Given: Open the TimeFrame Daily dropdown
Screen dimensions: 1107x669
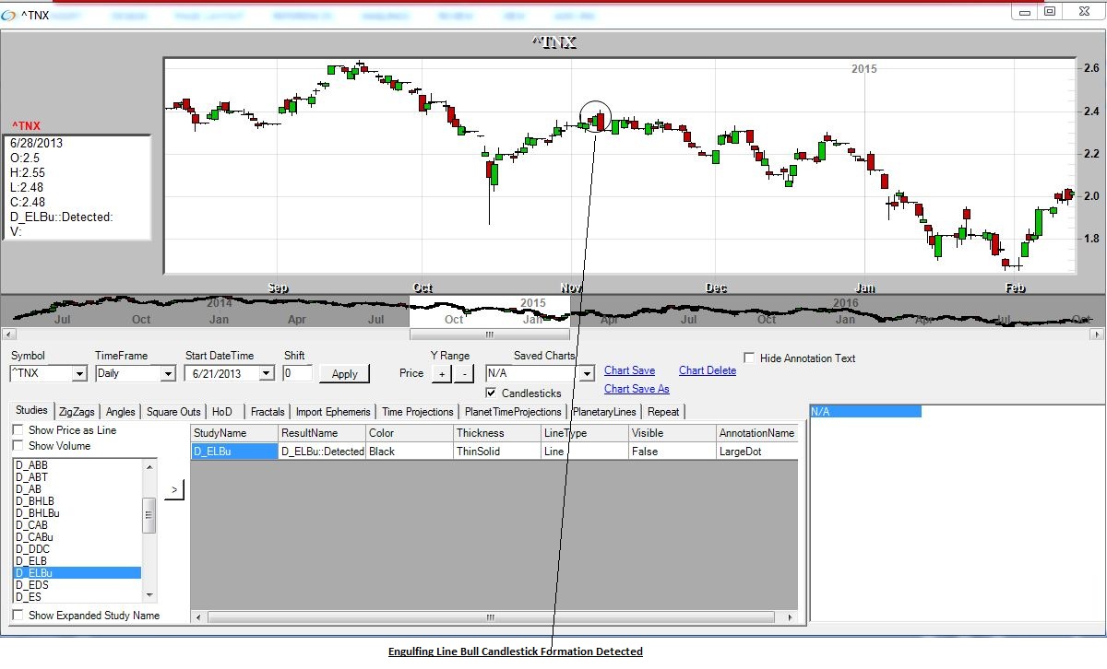Looking at the screenshot, I should coord(167,374).
